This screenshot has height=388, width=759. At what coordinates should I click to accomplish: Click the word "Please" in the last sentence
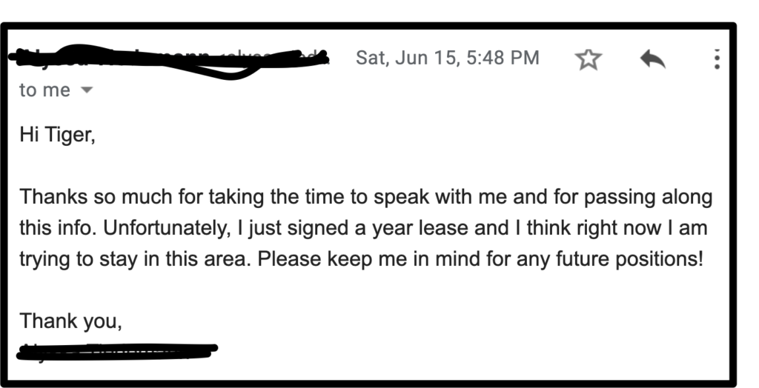[290, 259]
